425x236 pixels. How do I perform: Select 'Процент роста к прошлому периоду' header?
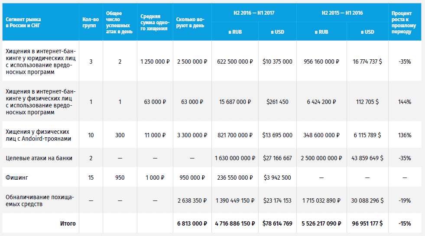tap(404, 23)
